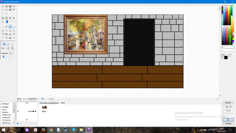This screenshot has height=133, width=236.
Task: Enable the first brush style option
Action: (4, 44)
